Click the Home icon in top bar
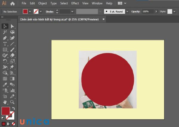 13,4
